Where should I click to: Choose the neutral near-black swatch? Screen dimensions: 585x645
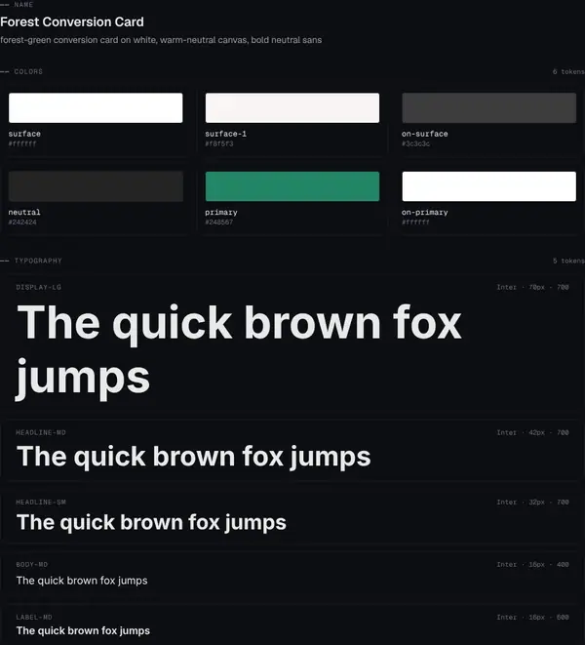[96, 186]
